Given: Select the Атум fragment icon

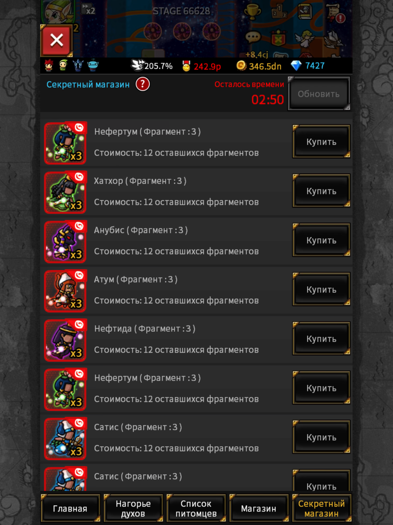Looking at the screenshot, I should coord(65,291).
